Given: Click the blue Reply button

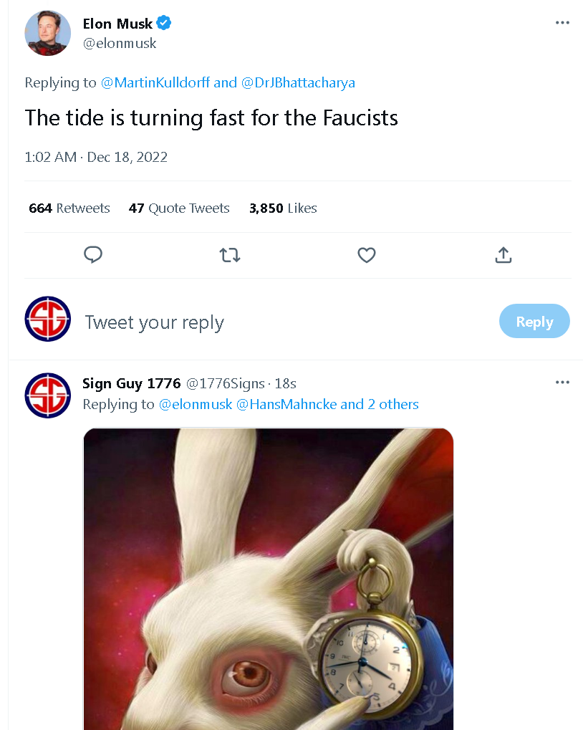Looking at the screenshot, I should click(534, 321).
